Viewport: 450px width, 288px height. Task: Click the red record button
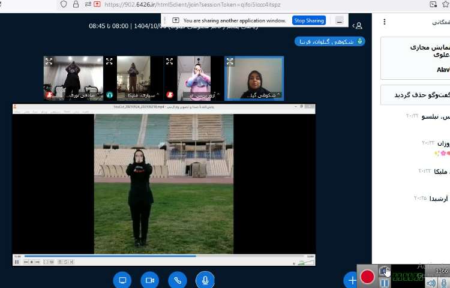(367, 277)
